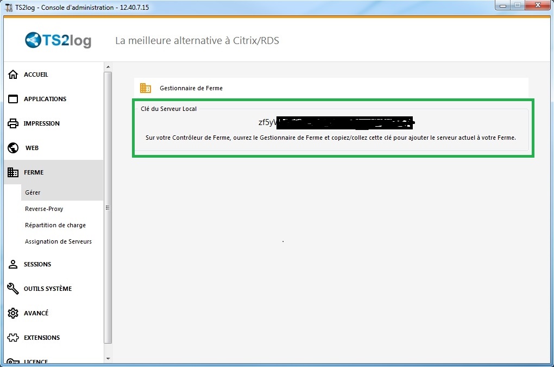Click the TS2log logo
Viewport: 554px width, 367px height.
pyautogui.click(x=58, y=40)
